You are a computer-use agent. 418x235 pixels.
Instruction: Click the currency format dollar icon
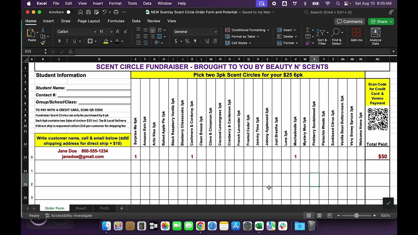[x=176, y=41]
